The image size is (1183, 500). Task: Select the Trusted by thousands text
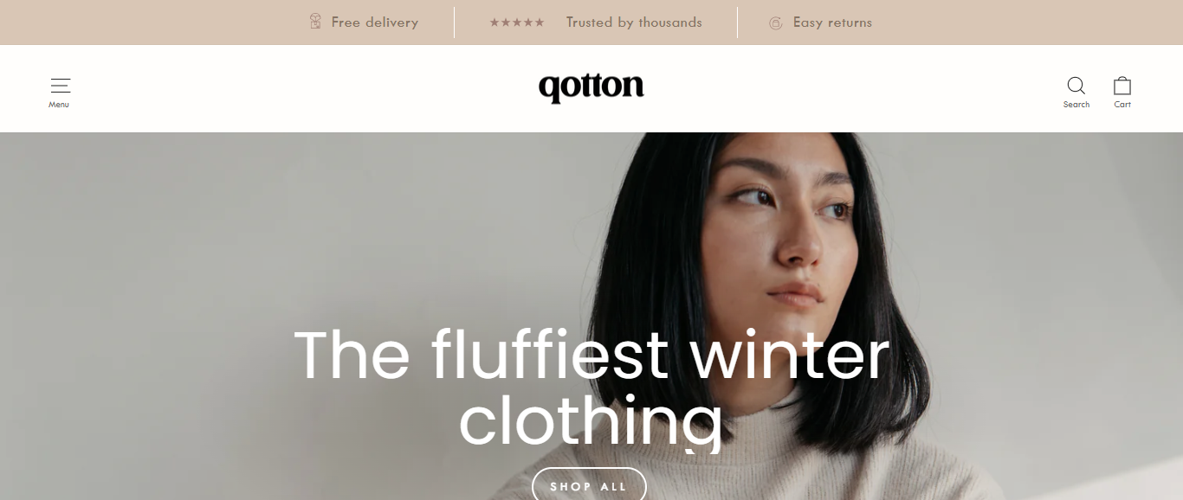(x=634, y=22)
